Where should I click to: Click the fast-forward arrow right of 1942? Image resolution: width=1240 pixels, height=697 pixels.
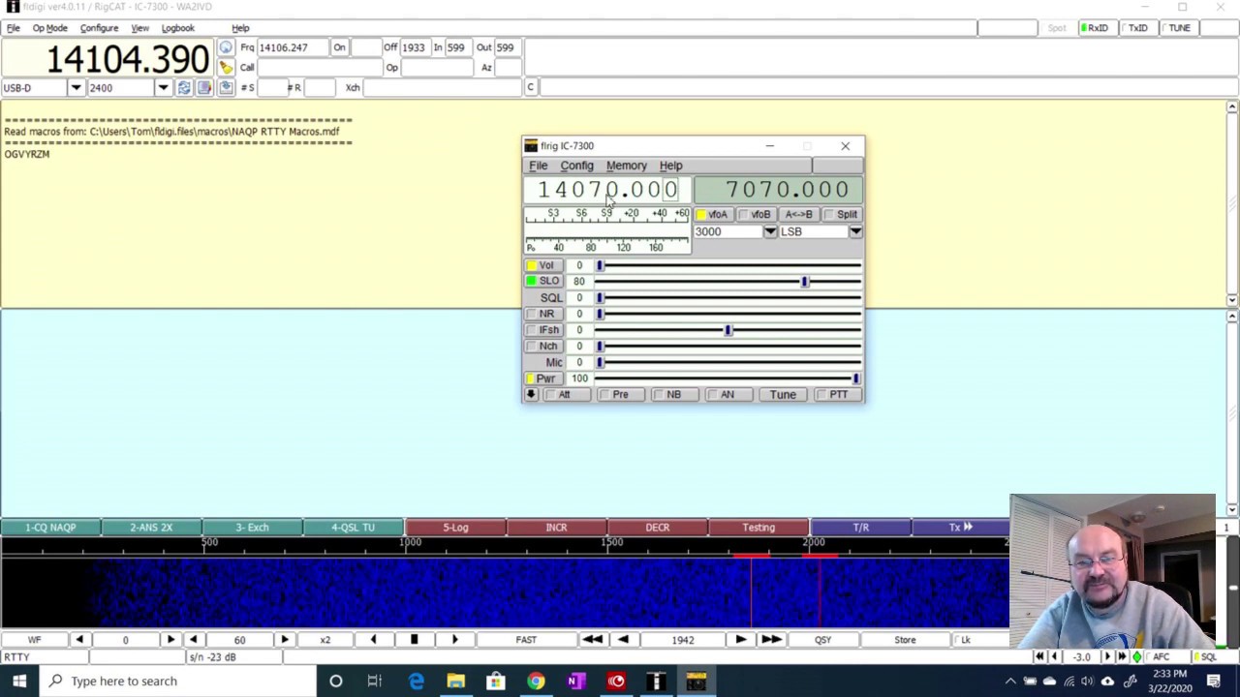771,640
